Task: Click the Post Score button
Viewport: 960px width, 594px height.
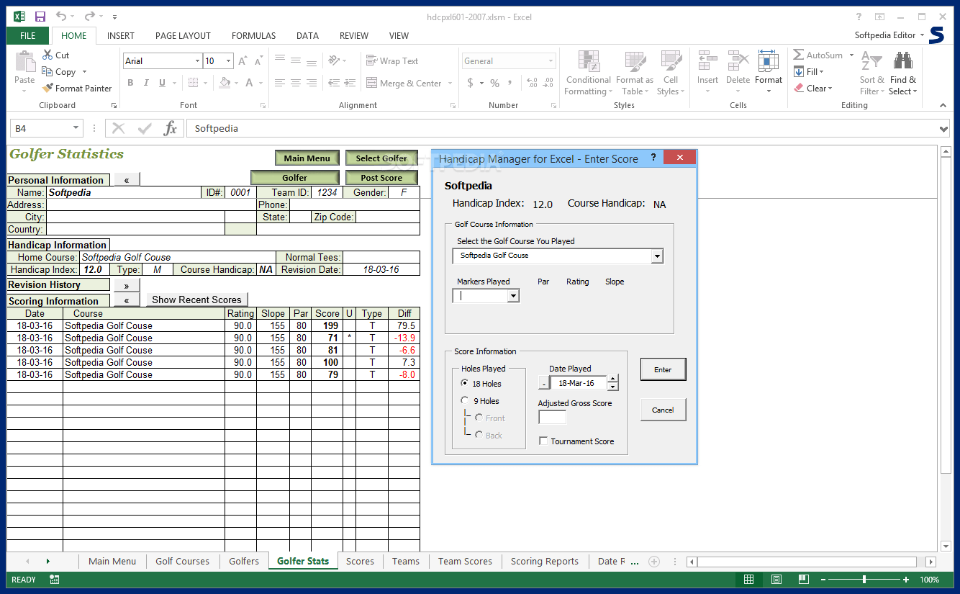Action: tap(381, 178)
